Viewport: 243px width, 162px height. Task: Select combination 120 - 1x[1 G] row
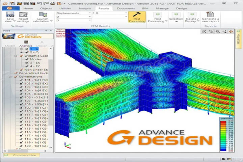point(36,146)
